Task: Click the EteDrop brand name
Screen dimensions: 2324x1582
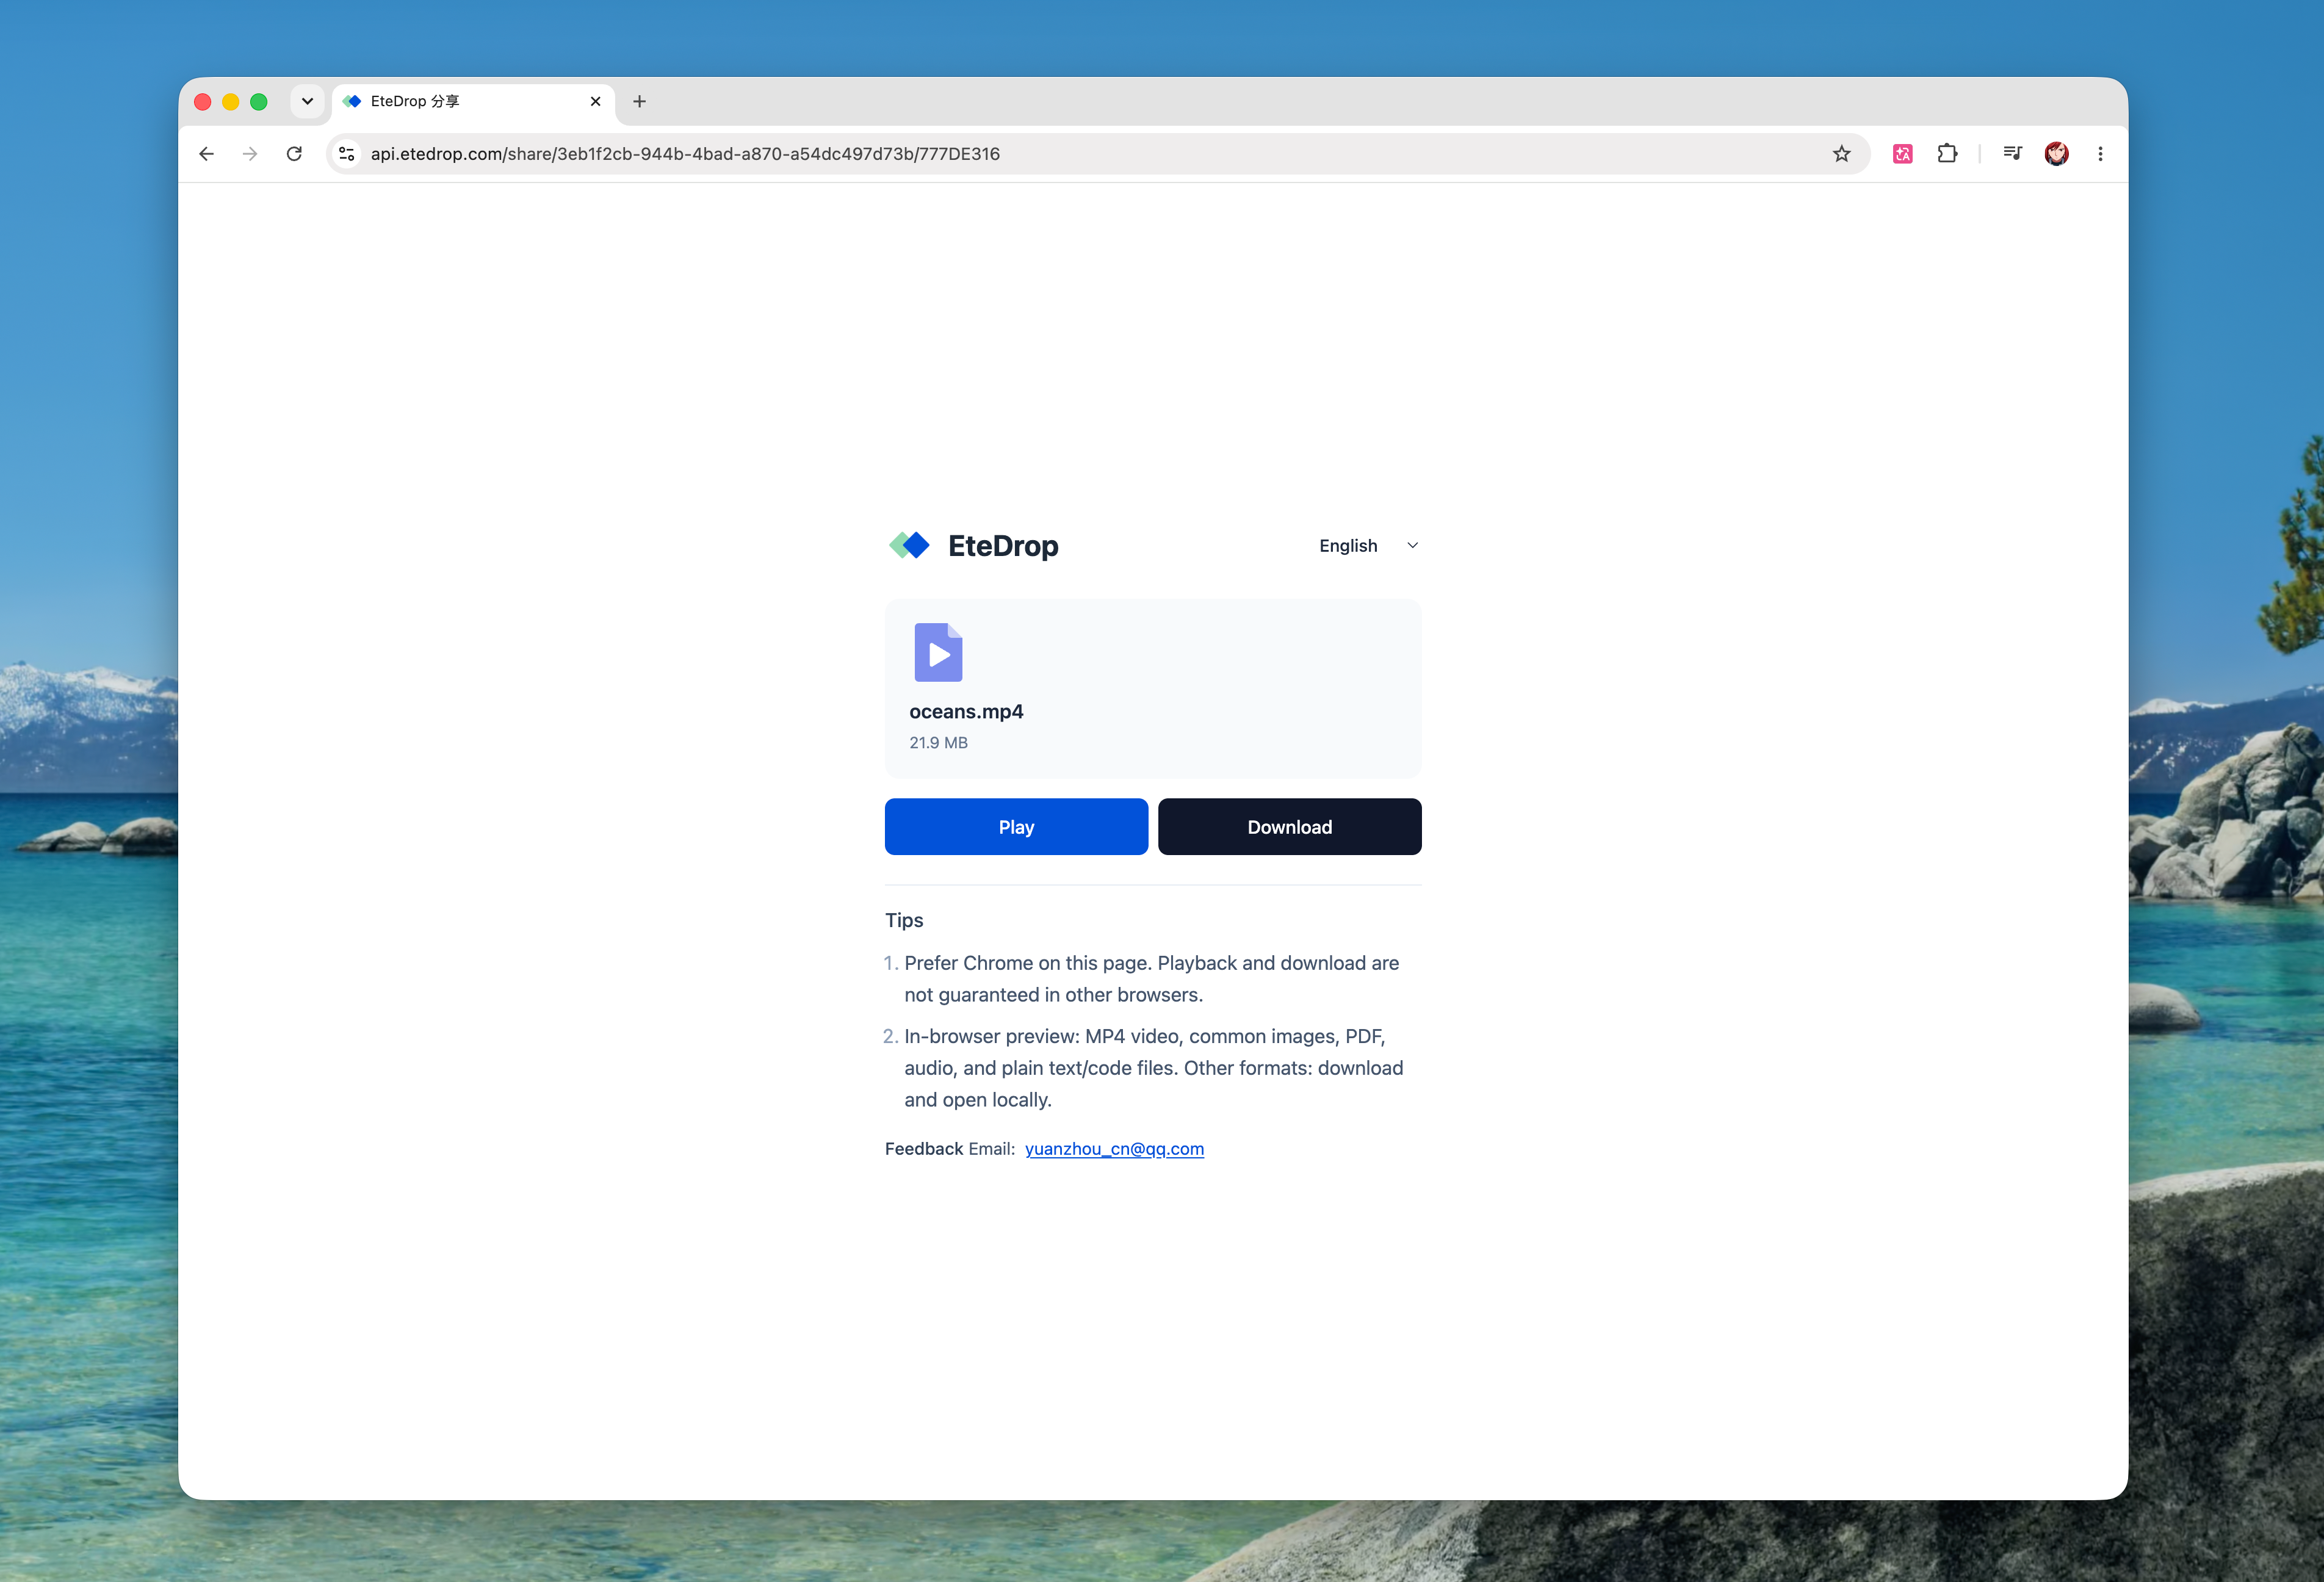Action: tap(1003, 546)
